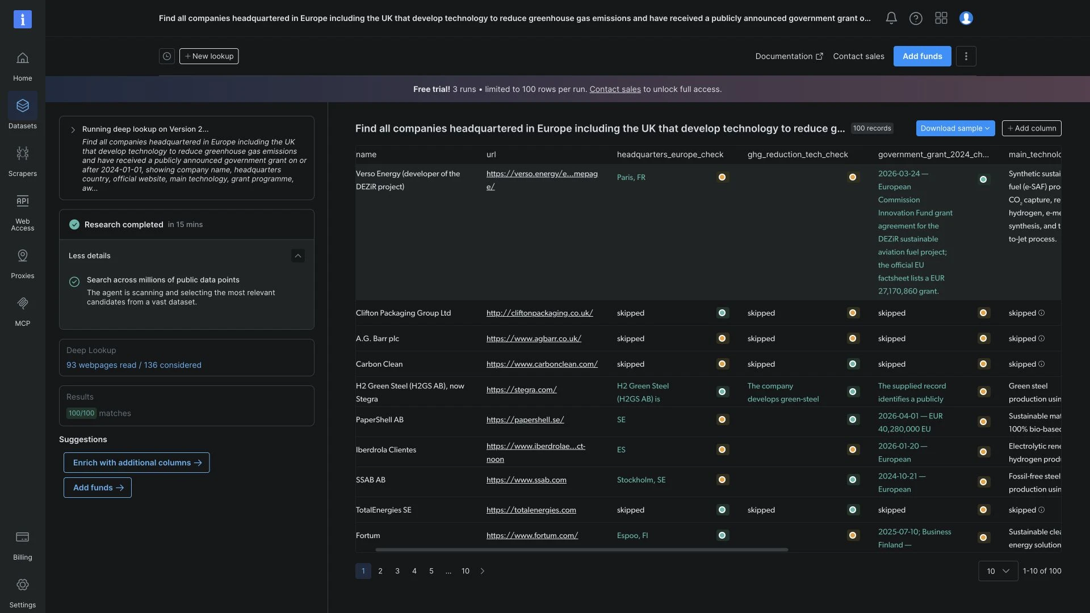Click the Contact sales header link

click(858, 56)
